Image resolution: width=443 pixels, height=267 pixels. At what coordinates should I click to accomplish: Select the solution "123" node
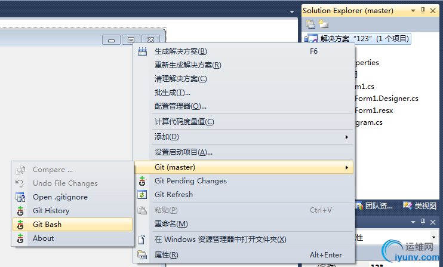tap(364, 39)
